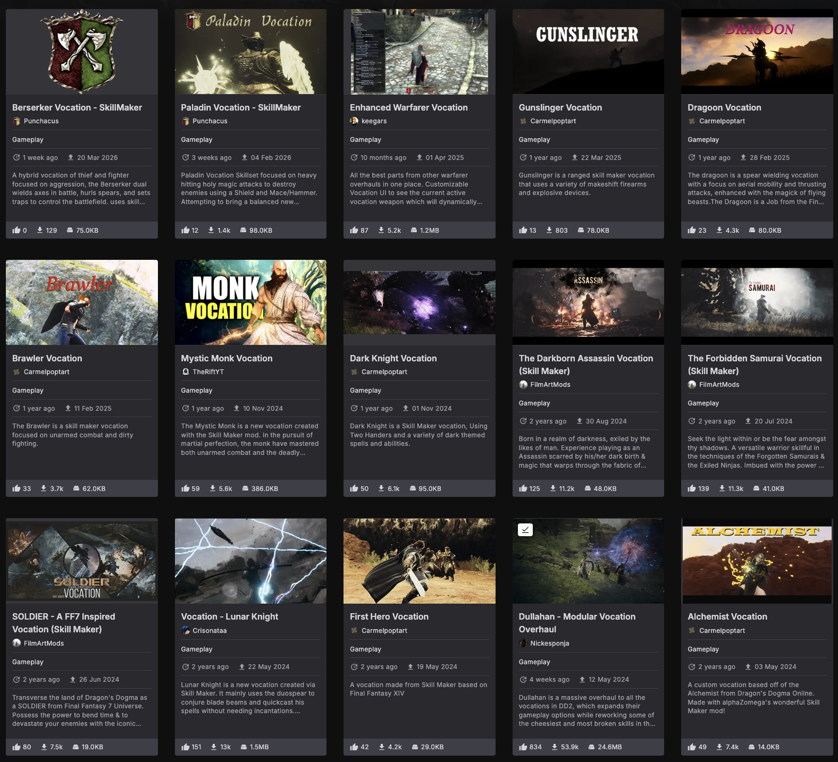The height and width of the screenshot is (762, 838).
Task: Click the download icon next to 7.5k
Action: point(44,747)
